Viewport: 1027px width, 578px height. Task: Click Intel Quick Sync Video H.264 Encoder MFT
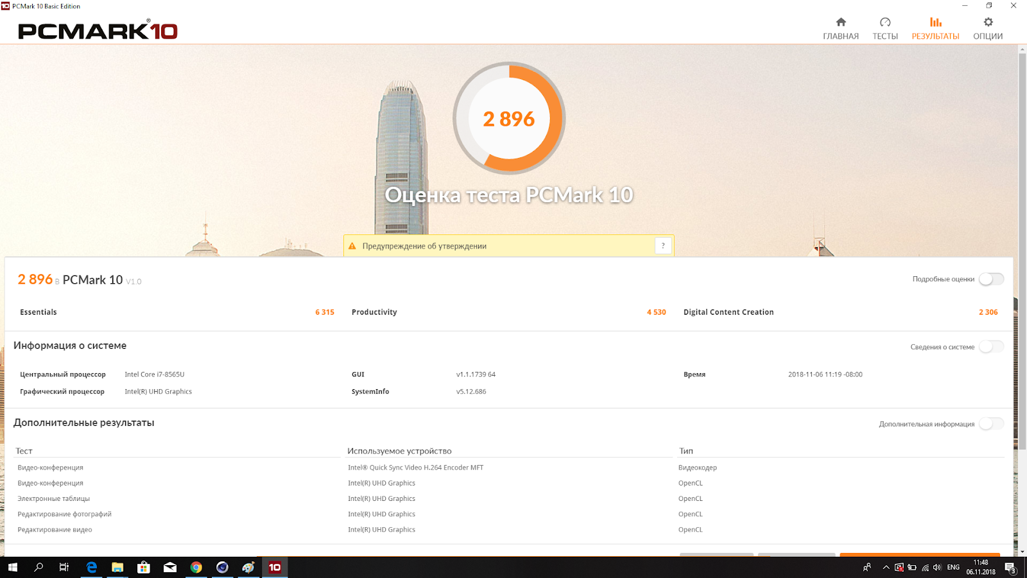pyautogui.click(x=415, y=468)
